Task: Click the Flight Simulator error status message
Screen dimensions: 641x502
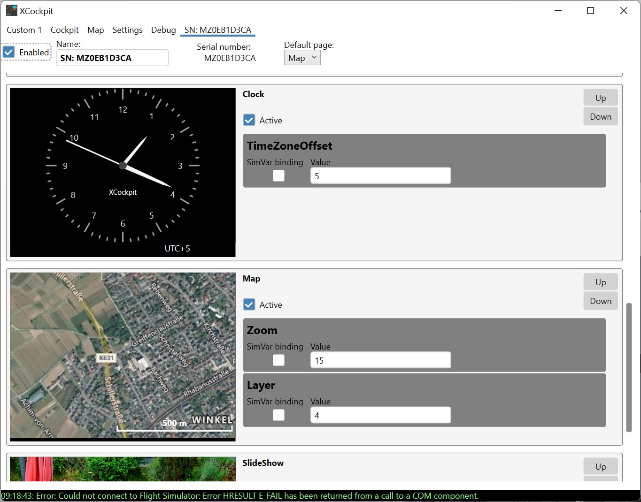Action: [x=240, y=496]
